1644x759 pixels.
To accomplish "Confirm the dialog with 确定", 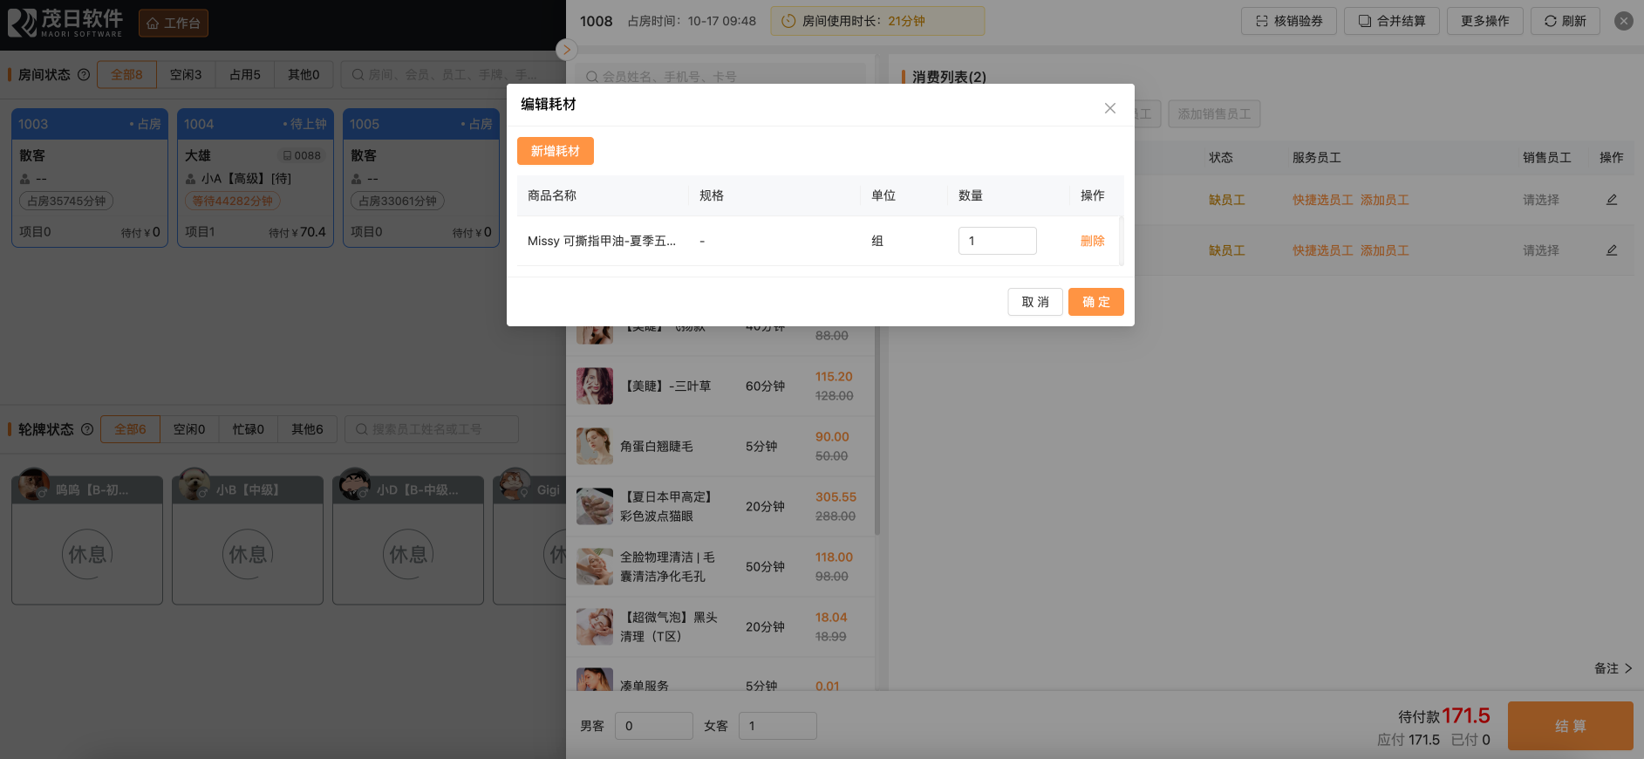I will [x=1095, y=302].
